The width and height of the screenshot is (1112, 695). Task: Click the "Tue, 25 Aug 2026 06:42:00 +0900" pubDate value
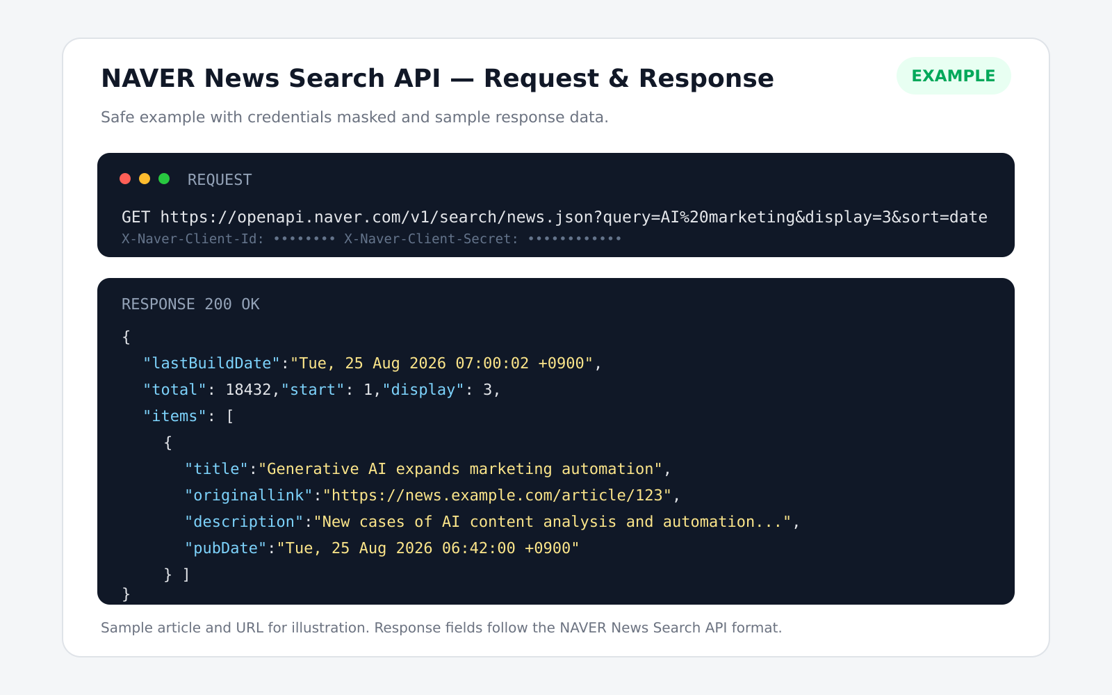click(428, 548)
